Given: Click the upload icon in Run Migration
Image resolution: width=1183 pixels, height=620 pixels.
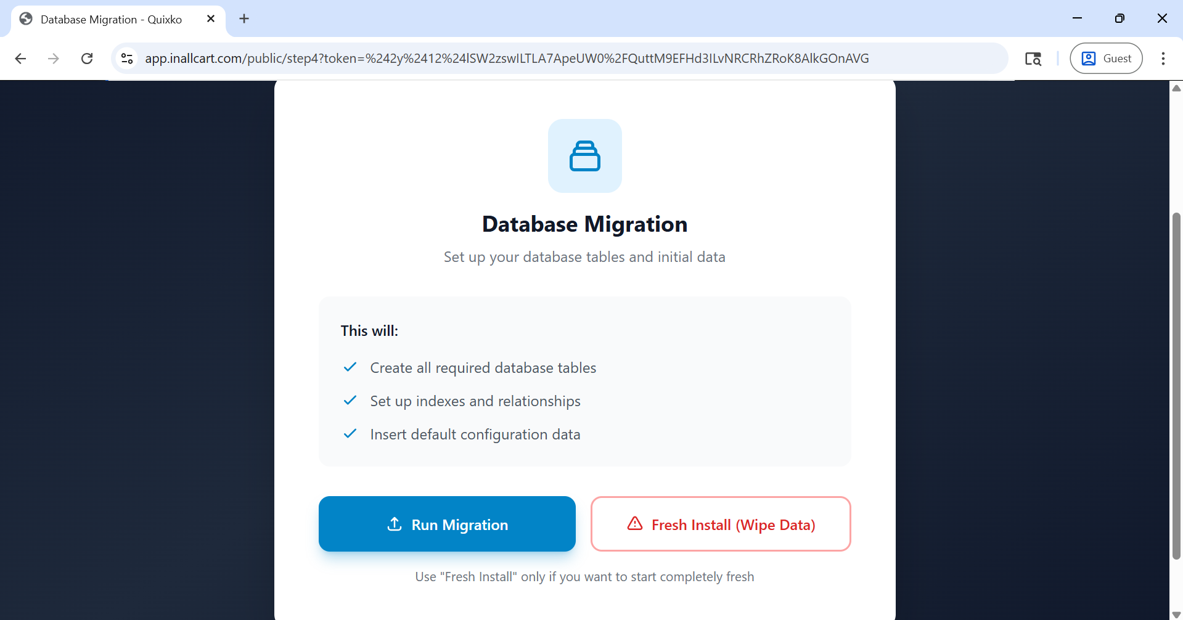Looking at the screenshot, I should (395, 524).
